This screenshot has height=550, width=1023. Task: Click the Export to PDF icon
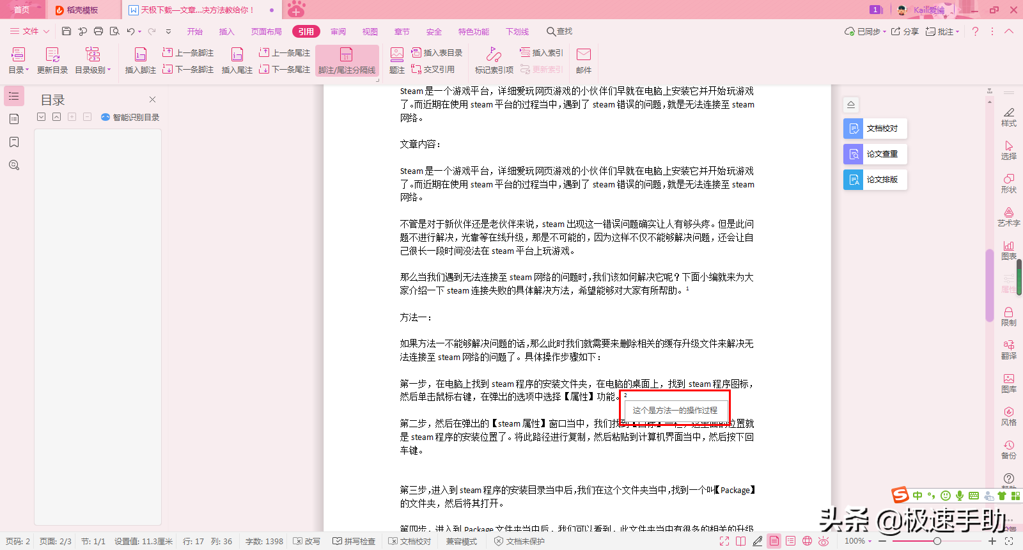pos(82,31)
